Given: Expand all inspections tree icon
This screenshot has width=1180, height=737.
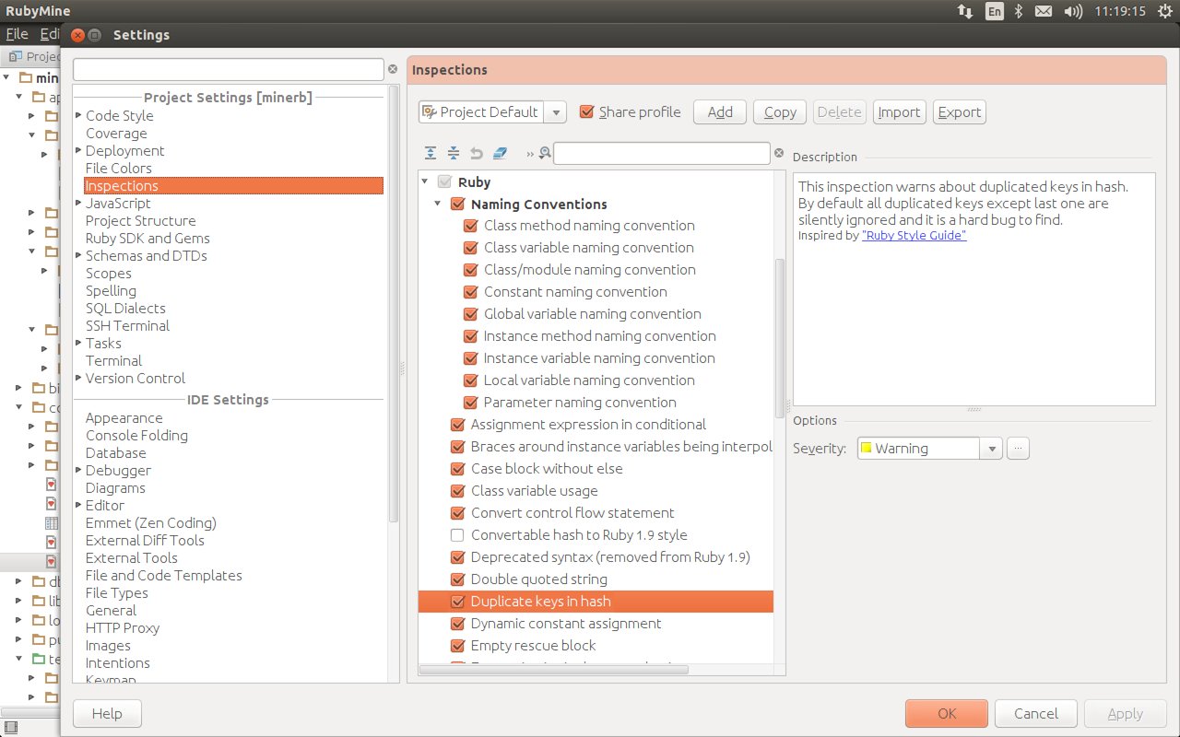Looking at the screenshot, I should (431, 154).
